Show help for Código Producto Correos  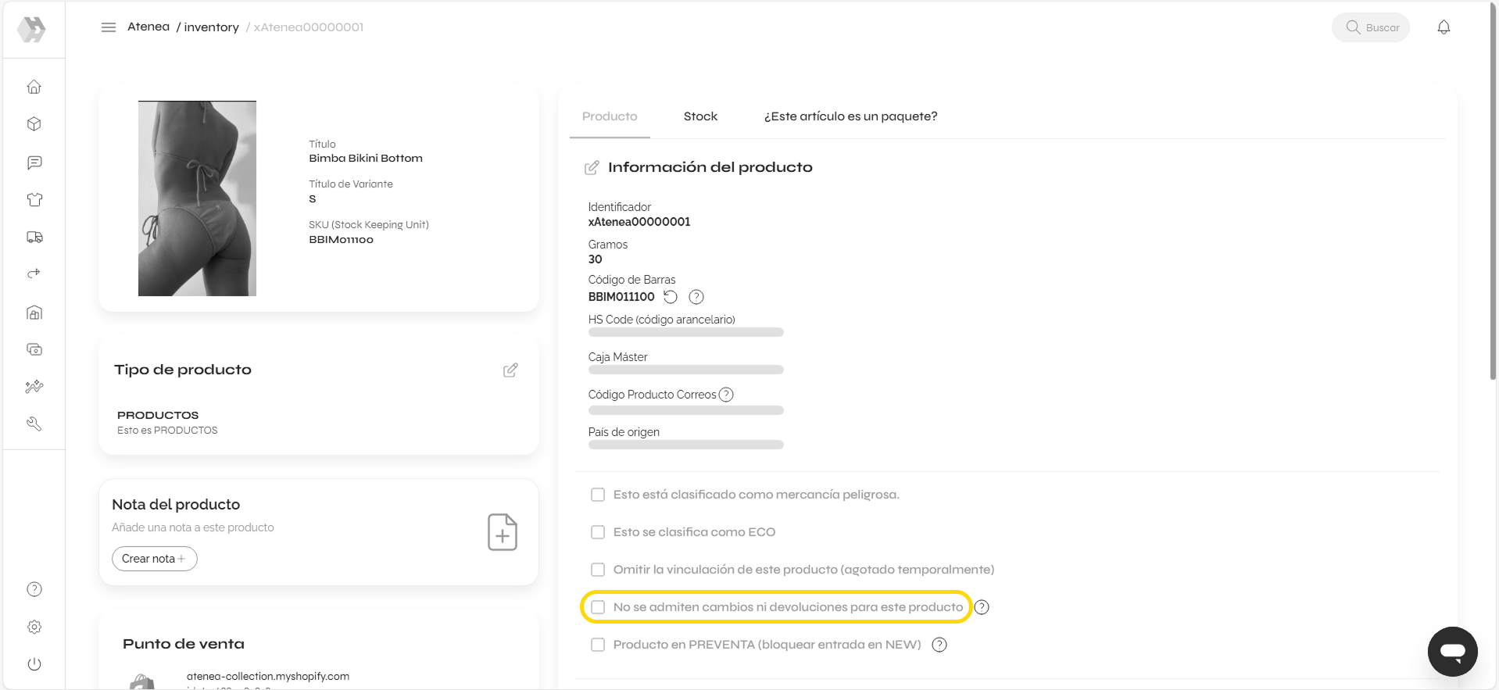coord(726,395)
